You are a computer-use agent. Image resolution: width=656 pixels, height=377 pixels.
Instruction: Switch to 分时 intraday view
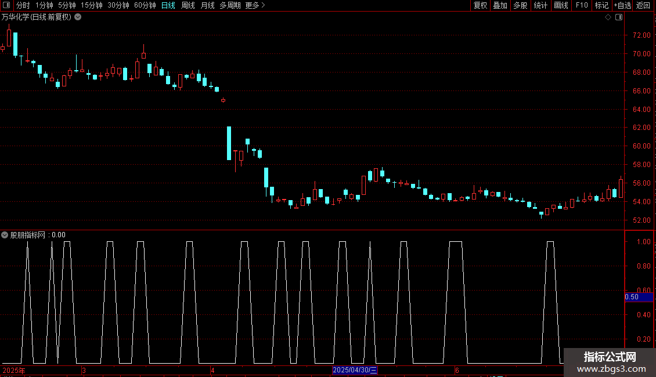coord(23,5)
